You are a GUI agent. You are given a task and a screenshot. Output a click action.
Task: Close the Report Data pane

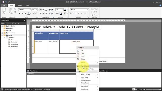click(25, 20)
